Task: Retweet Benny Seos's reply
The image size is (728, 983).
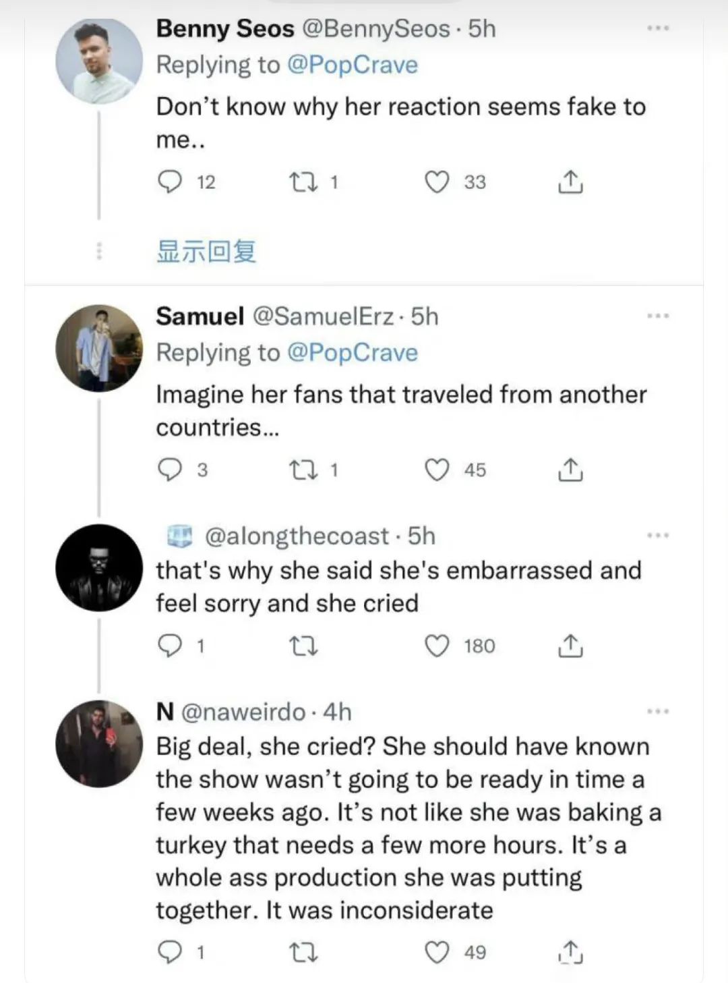Action: 303,182
